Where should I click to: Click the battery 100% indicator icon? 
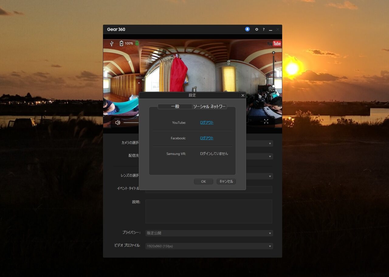tap(122, 44)
